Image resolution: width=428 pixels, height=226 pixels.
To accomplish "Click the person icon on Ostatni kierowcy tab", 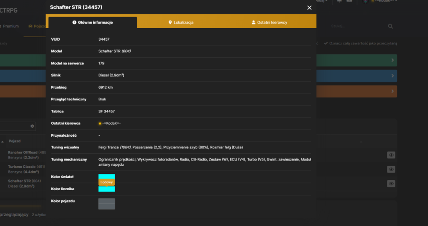I will (x=253, y=22).
